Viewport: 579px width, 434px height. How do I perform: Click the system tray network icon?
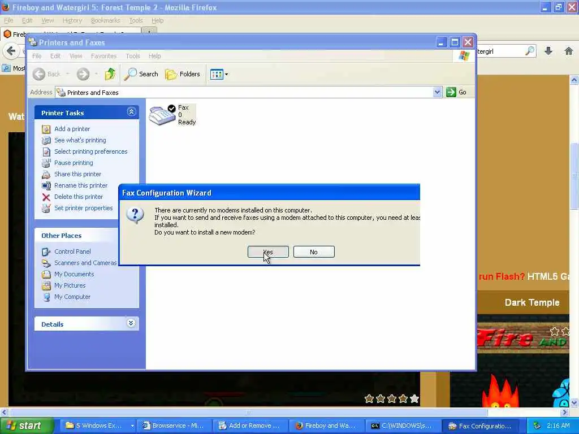[x=537, y=426]
